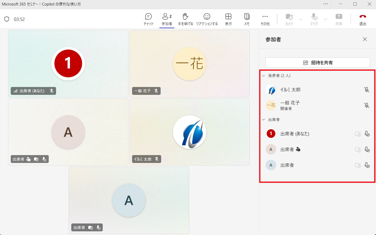
Task: Raise hand with 手を挙げる
Action: coord(185,19)
